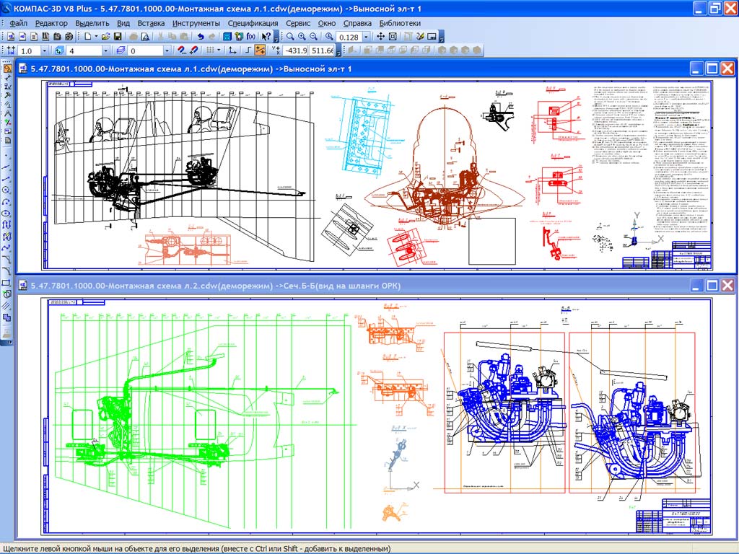The height and width of the screenshot is (554, 739).
Task: Click the red snap magnet icon
Action: [x=181, y=50]
